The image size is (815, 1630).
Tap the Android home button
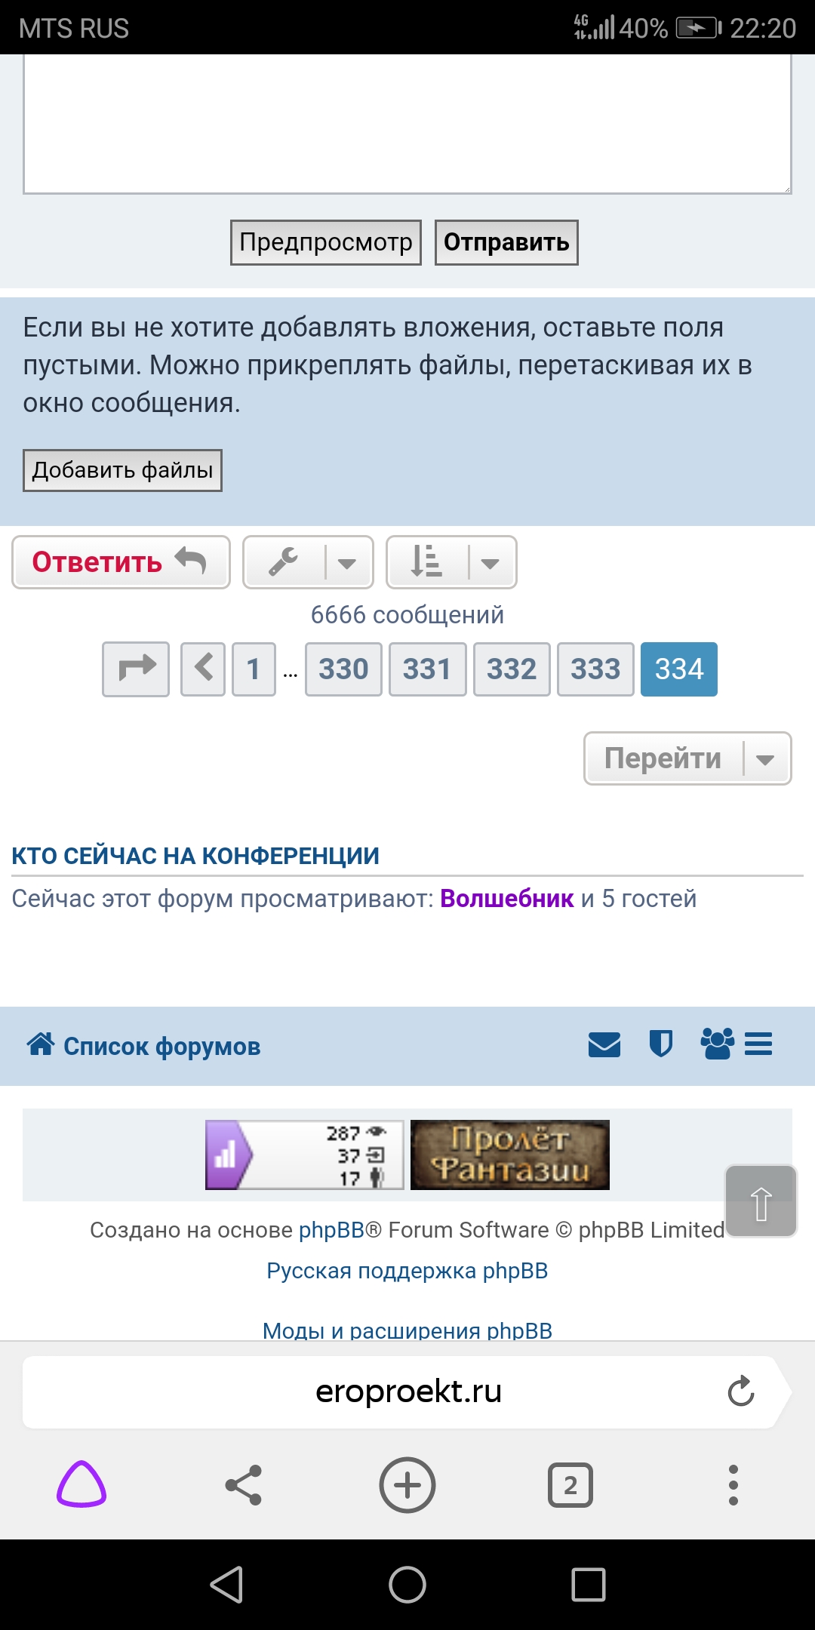(407, 1584)
